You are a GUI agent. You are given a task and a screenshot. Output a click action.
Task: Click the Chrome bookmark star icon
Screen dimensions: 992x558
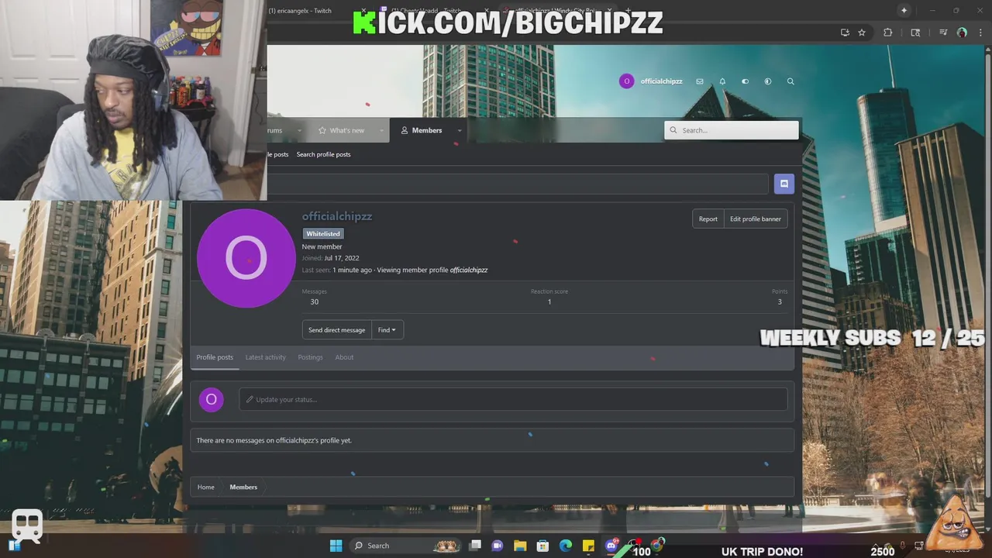862,33
